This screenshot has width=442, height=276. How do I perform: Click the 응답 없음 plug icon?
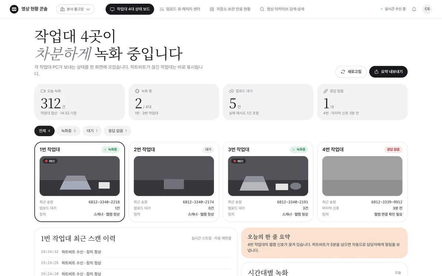326,91
